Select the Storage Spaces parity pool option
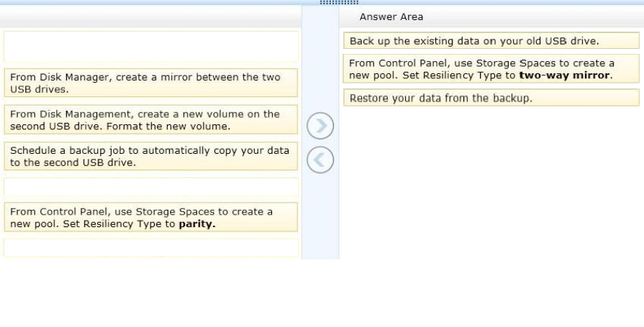644x327 pixels. click(150, 217)
